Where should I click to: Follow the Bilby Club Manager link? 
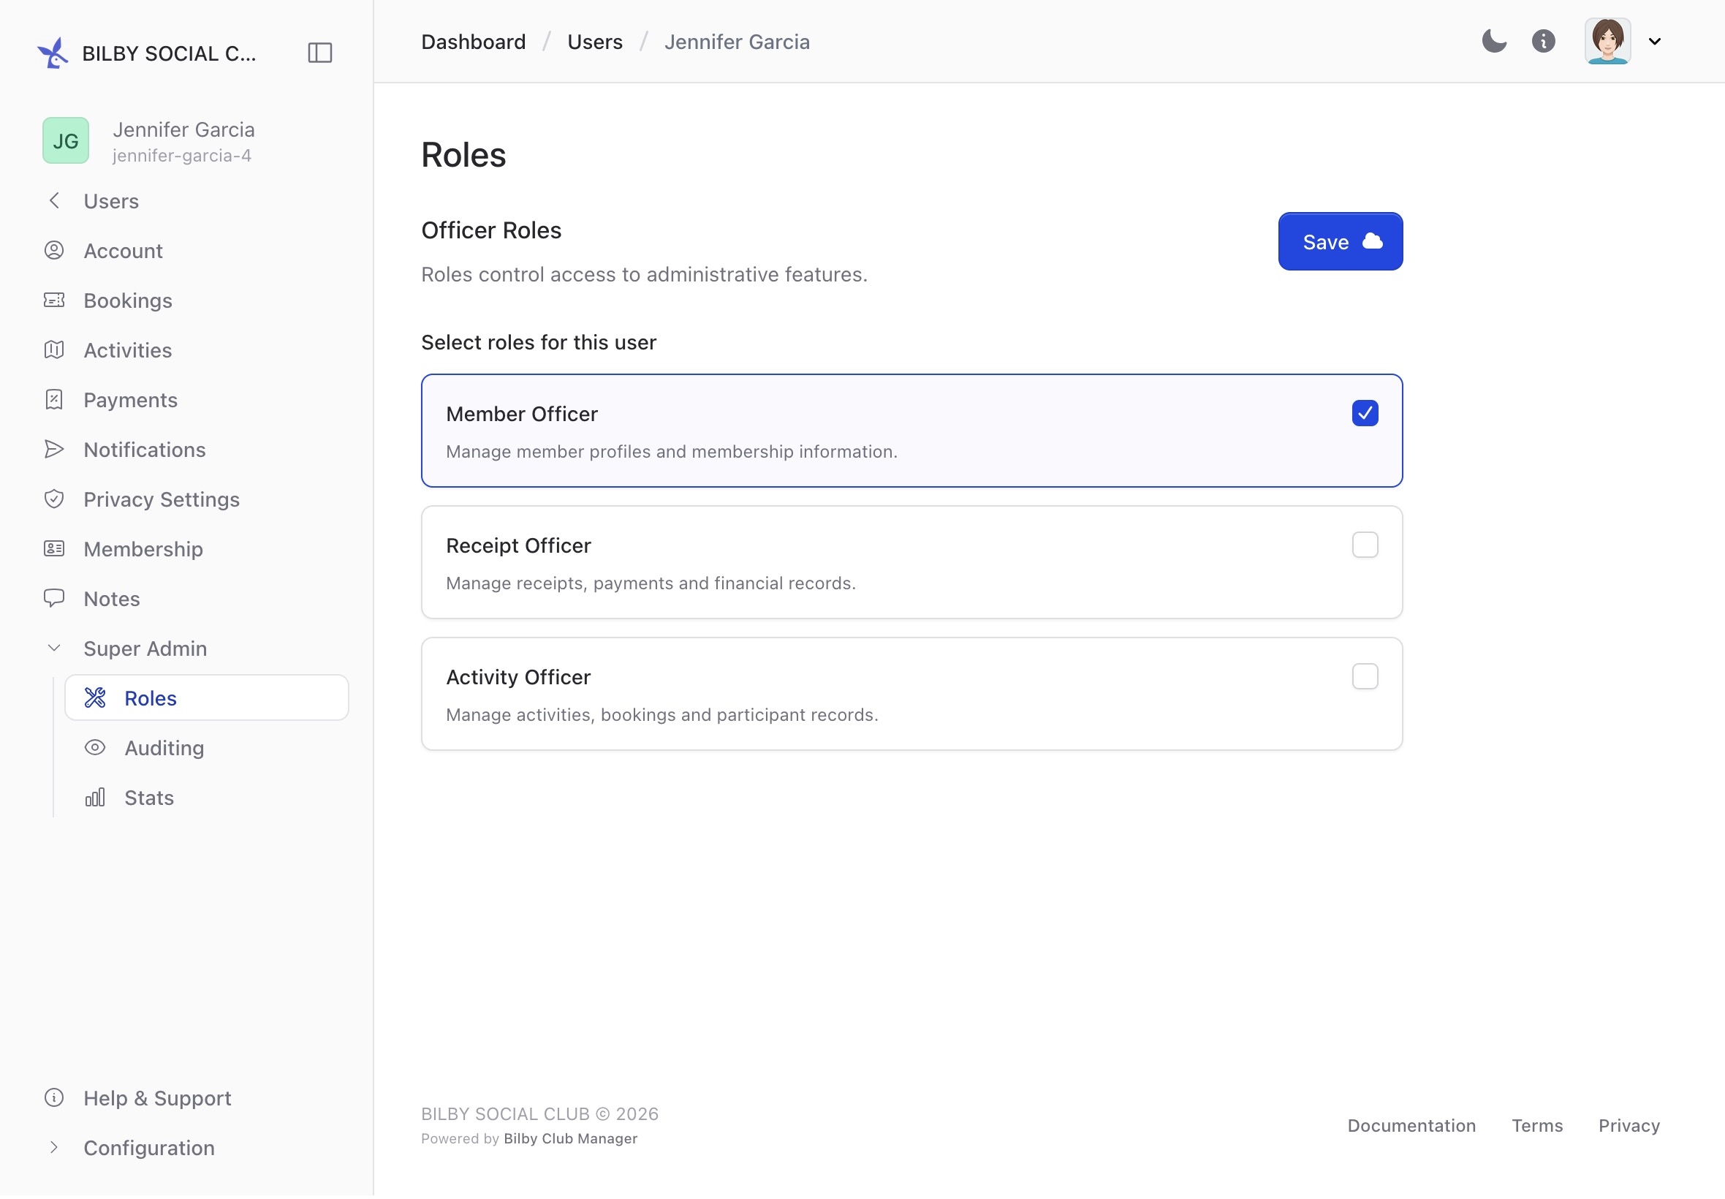tap(571, 1138)
